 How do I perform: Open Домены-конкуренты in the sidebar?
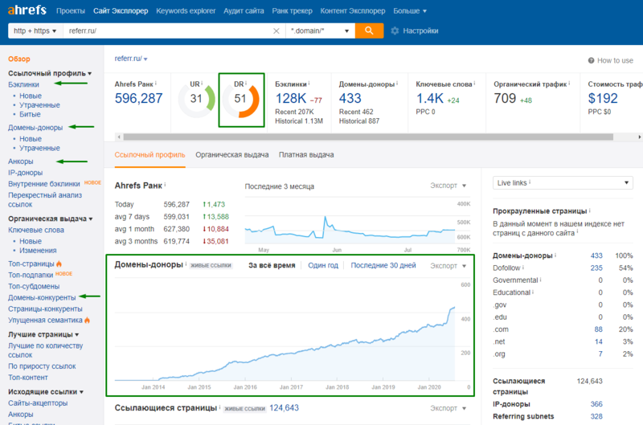point(42,297)
